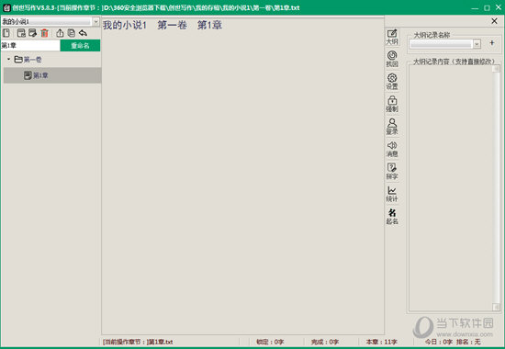Image resolution: width=505 pixels, height=349 pixels.
Task: Click the 锁定：0字 status entry
Action: tap(270, 342)
